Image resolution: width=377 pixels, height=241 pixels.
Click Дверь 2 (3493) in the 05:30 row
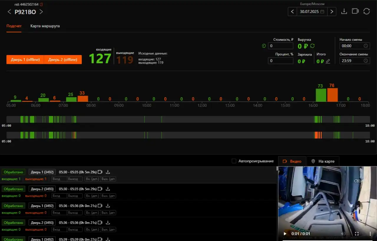pos(42,189)
